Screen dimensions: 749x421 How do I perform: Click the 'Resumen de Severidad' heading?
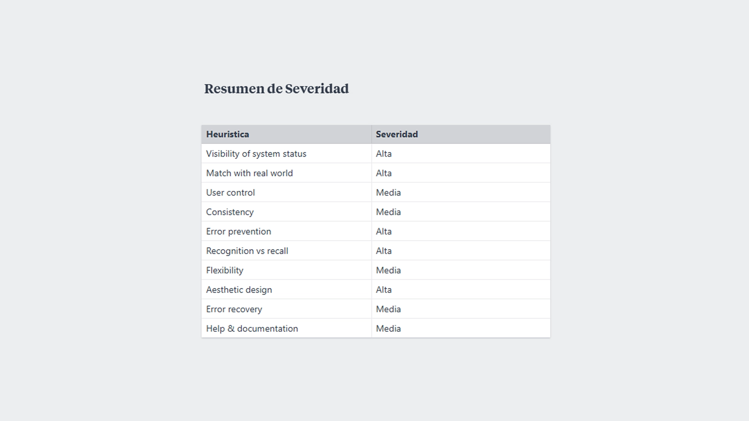click(x=276, y=89)
